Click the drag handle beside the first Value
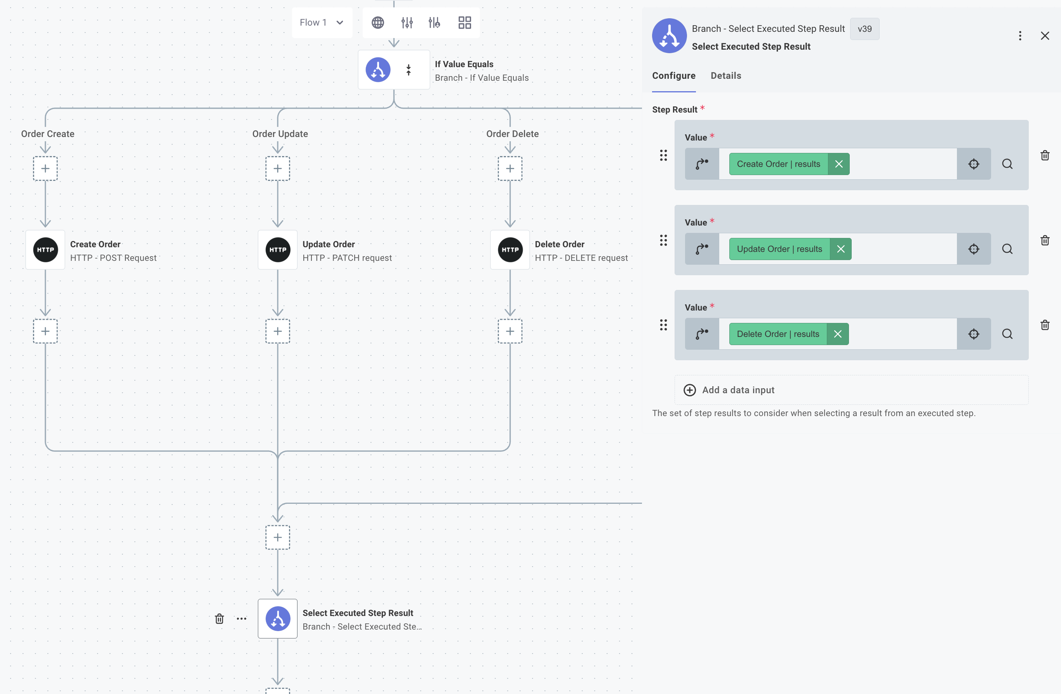 tap(663, 155)
